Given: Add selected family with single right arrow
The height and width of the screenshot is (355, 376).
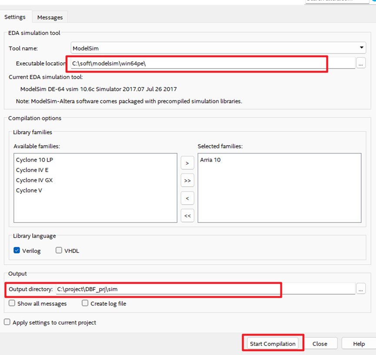Looking at the screenshot, I should [187, 163].
